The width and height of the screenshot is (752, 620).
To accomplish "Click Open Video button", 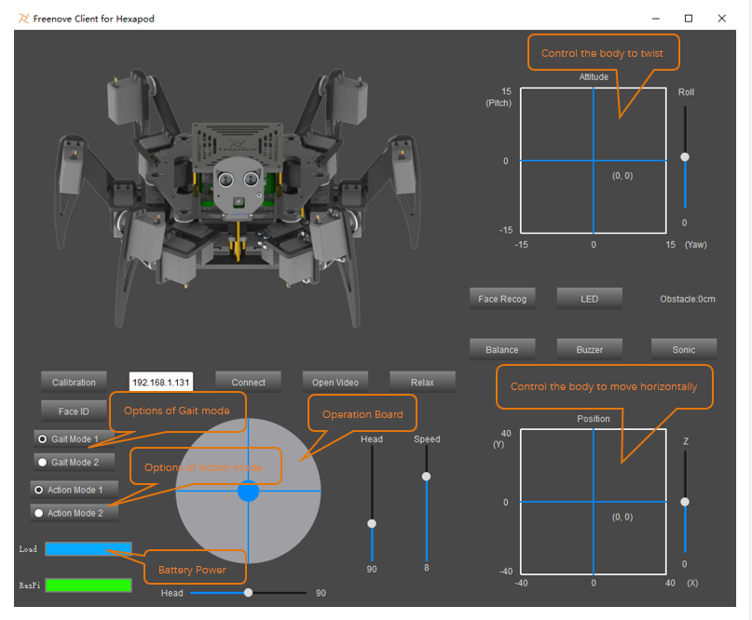I will [x=335, y=383].
